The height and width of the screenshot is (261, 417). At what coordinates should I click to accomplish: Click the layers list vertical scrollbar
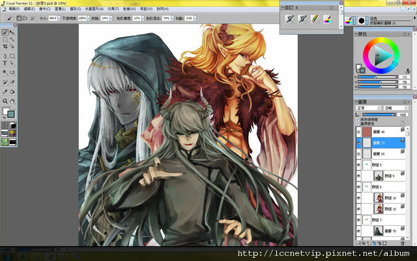[x=407, y=183]
